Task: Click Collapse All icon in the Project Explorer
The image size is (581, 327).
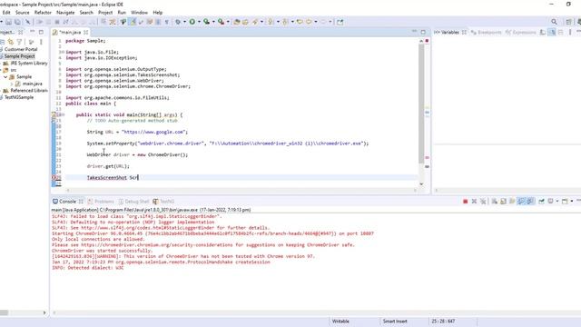Action: (x=2, y=42)
